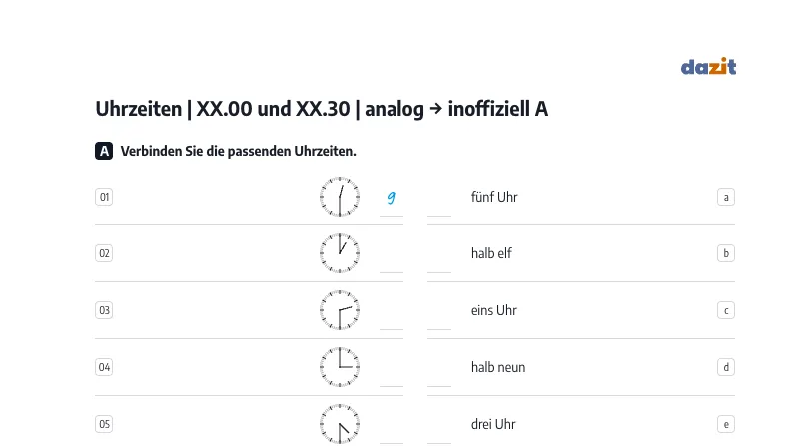Viewport: 793px width, 446px height.
Task: Click the answer blank beside clock 04
Action: pyautogui.click(x=392, y=376)
